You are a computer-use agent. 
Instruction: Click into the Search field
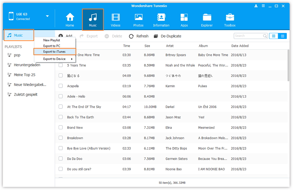pyautogui.click(x=248, y=36)
